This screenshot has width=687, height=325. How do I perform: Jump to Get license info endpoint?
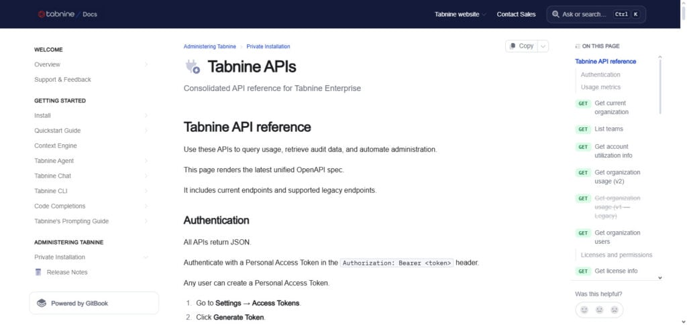click(616, 271)
